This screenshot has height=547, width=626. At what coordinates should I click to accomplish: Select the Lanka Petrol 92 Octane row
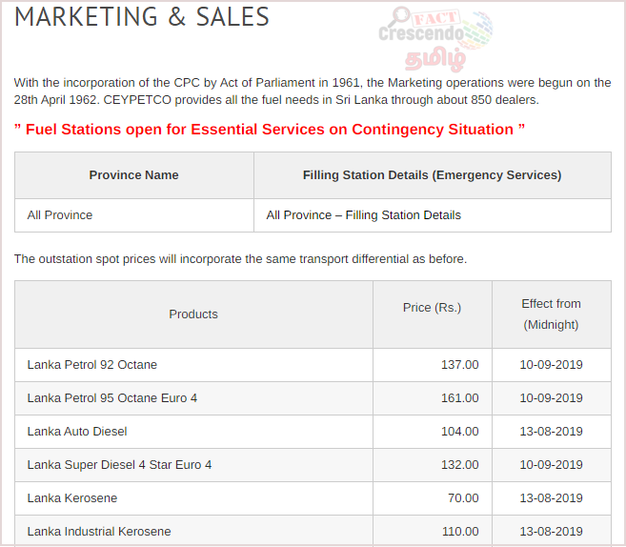tap(313, 365)
